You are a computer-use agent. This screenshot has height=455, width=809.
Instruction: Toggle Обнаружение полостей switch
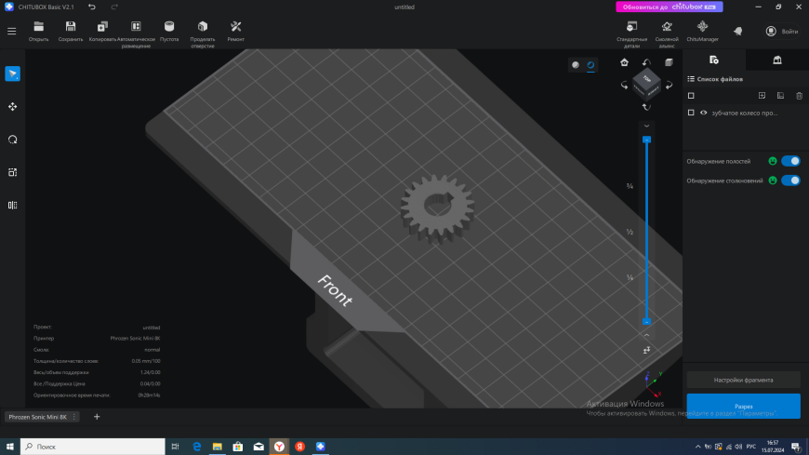790,161
